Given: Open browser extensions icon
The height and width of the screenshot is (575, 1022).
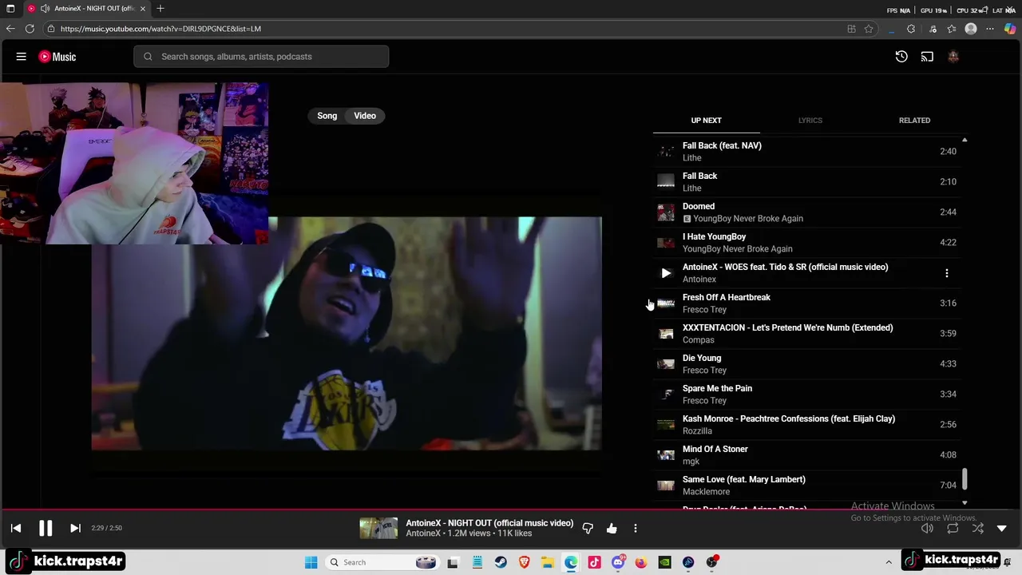Looking at the screenshot, I should [x=911, y=29].
